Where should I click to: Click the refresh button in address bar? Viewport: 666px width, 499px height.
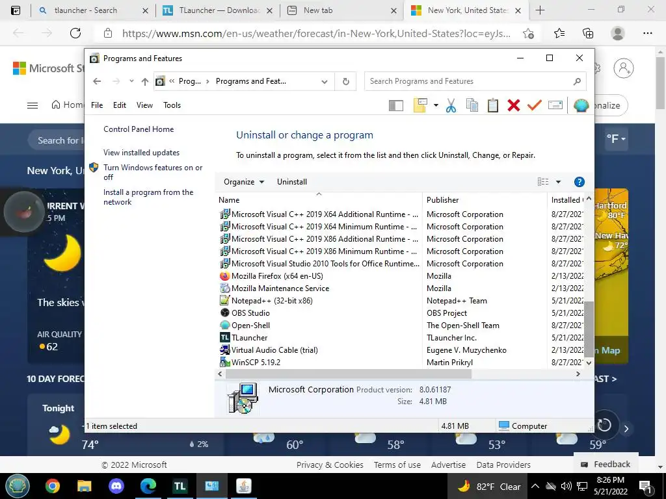(x=346, y=81)
